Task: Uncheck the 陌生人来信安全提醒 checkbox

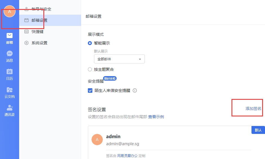Action: coord(90,90)
